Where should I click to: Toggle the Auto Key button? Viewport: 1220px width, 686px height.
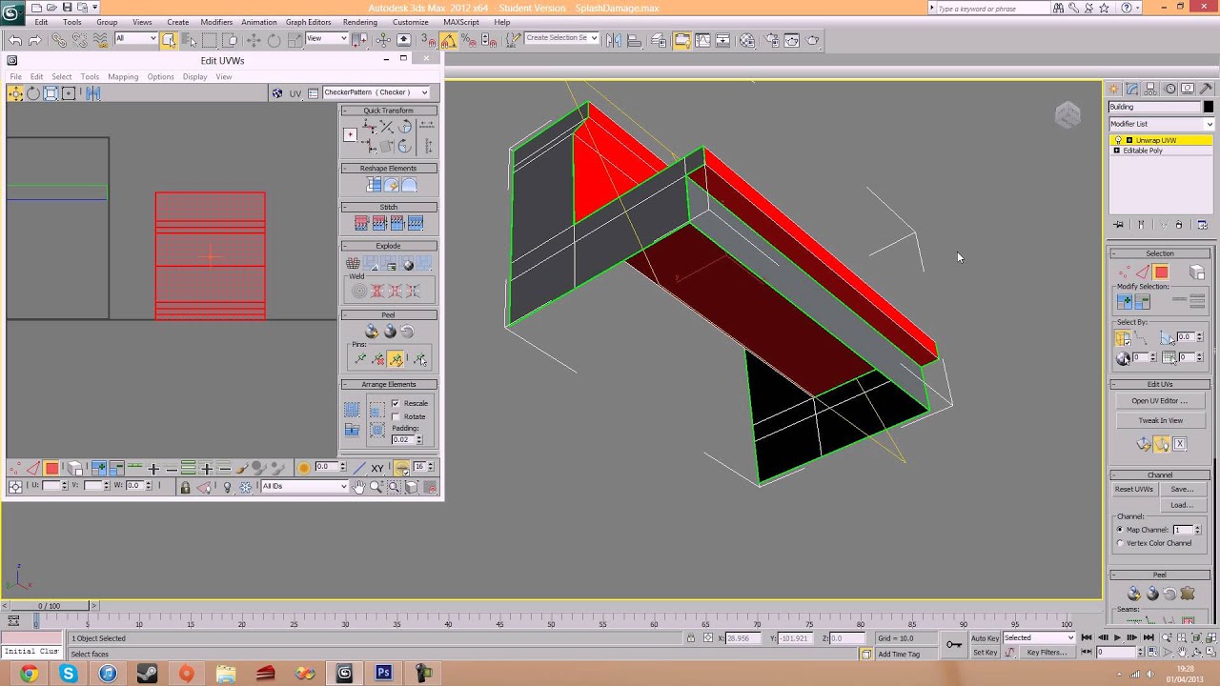985,637
